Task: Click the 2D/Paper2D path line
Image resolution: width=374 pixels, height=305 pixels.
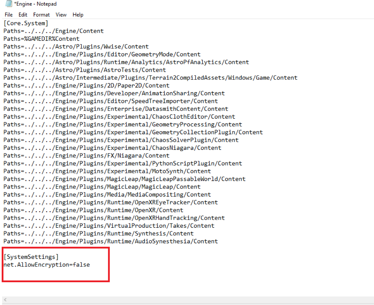Action: tap(86, 86)
